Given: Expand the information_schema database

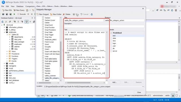Looking at the screenshot, I should (x=5, y=27).
